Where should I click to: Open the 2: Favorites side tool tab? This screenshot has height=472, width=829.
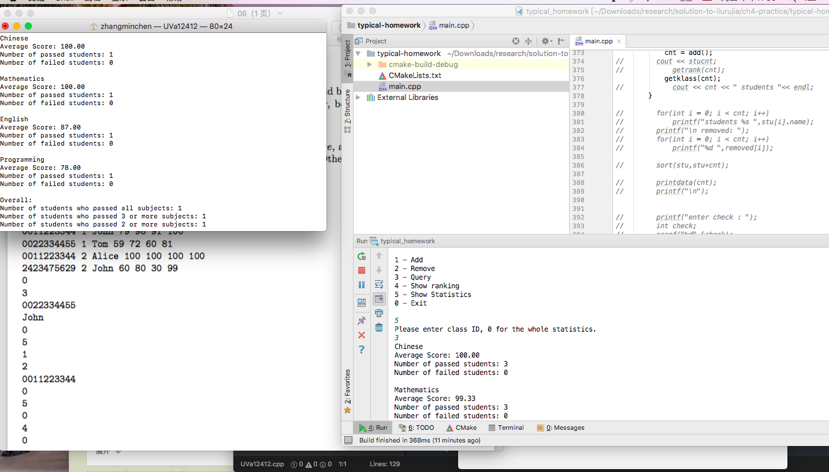point(348,392)
